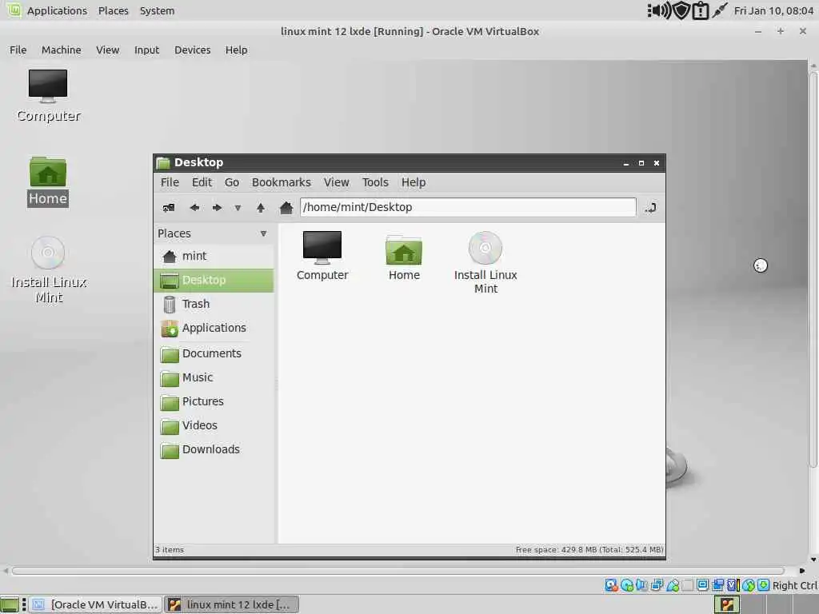Screen dimensions: 819x614
Task: Open VirtualBox Input menu
Action: [146, 50]
